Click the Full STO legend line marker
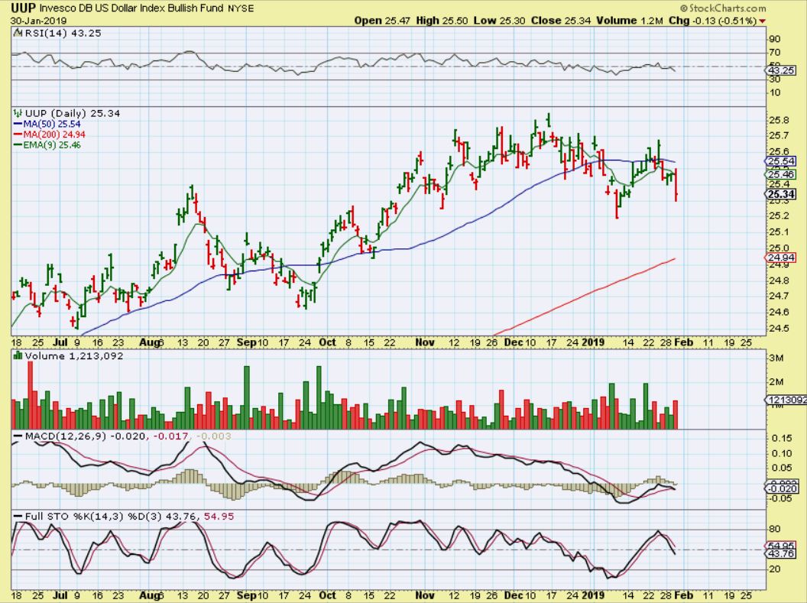 coord(18,517)
